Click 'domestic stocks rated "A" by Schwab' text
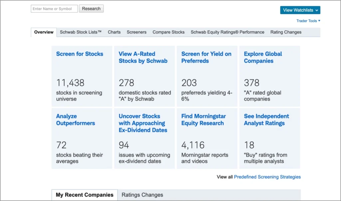 click(x=145, y=96)
